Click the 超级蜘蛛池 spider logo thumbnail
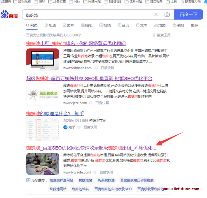Screen dimensions: 207x198 pos(43,94)
